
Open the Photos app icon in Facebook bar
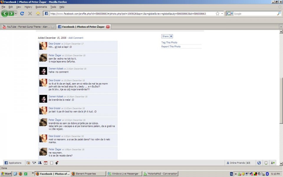(28, 163)
